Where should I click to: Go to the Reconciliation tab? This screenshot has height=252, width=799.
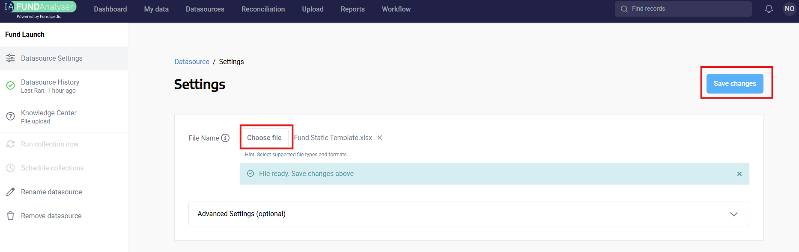(x=263, y=9)
